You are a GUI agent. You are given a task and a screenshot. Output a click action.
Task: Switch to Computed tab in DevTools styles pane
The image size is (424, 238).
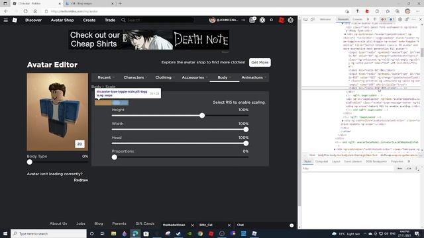point(321,161)
